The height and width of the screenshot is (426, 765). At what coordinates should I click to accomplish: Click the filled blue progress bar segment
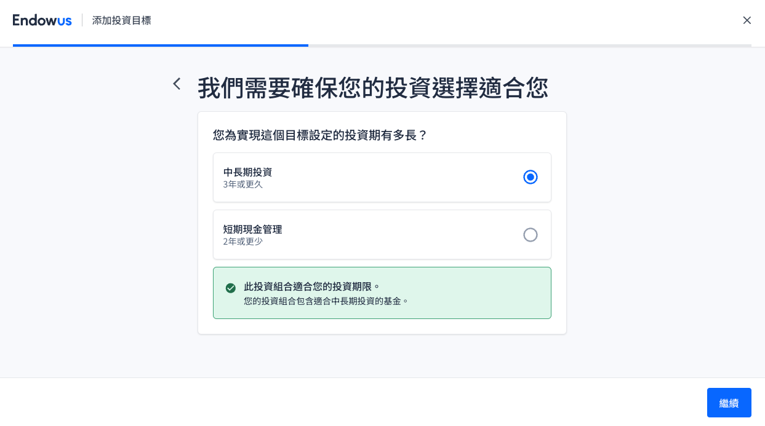pyautogui.click(x=160, y=45)
